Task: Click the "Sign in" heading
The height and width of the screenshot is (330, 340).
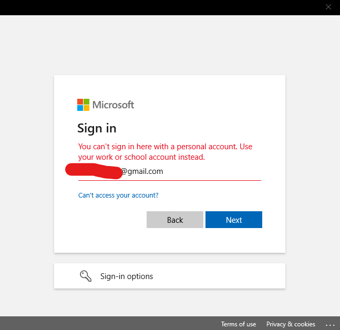Action: (x=97, y=128)
